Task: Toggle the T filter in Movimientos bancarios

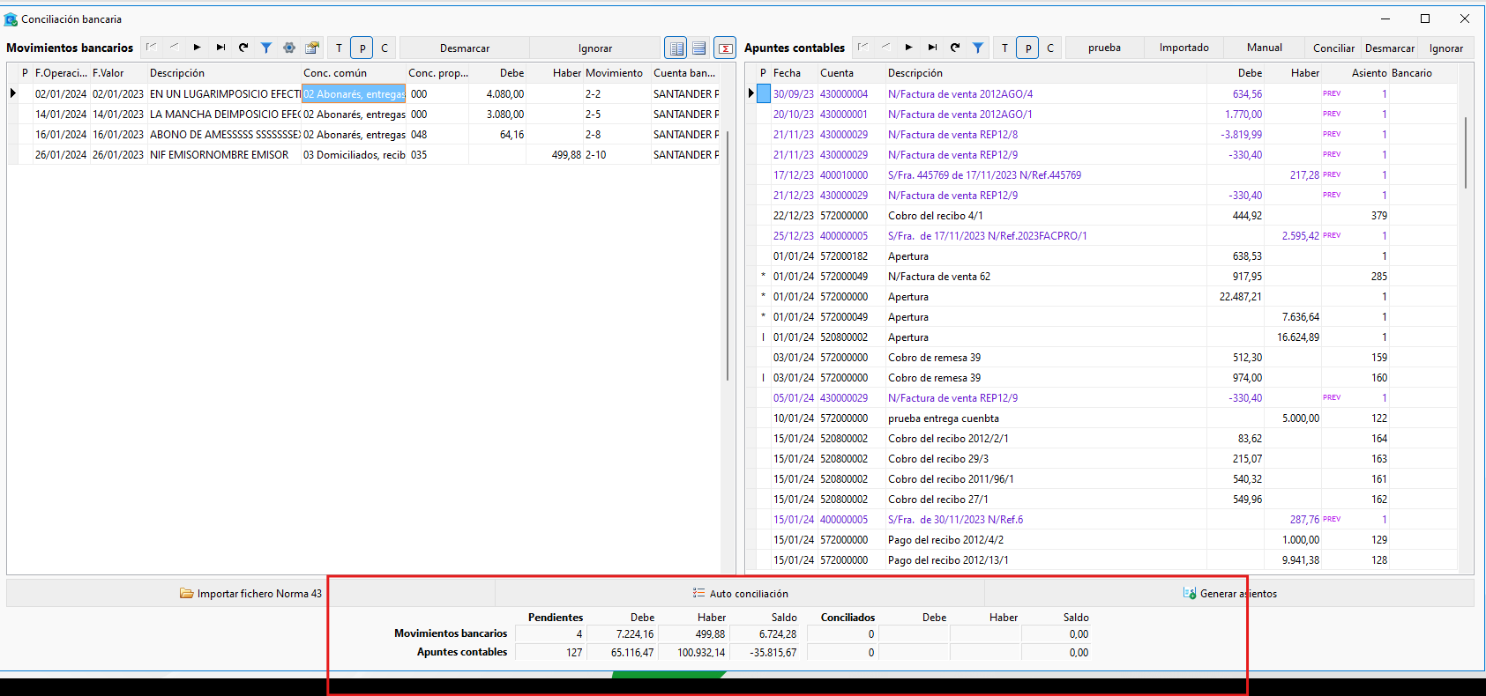Action: [339, 48]
